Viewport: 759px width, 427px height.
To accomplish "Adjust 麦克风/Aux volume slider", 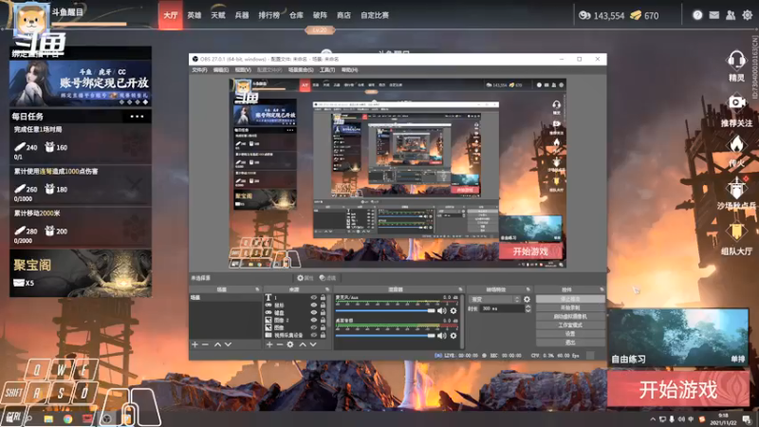I will 385,311.
